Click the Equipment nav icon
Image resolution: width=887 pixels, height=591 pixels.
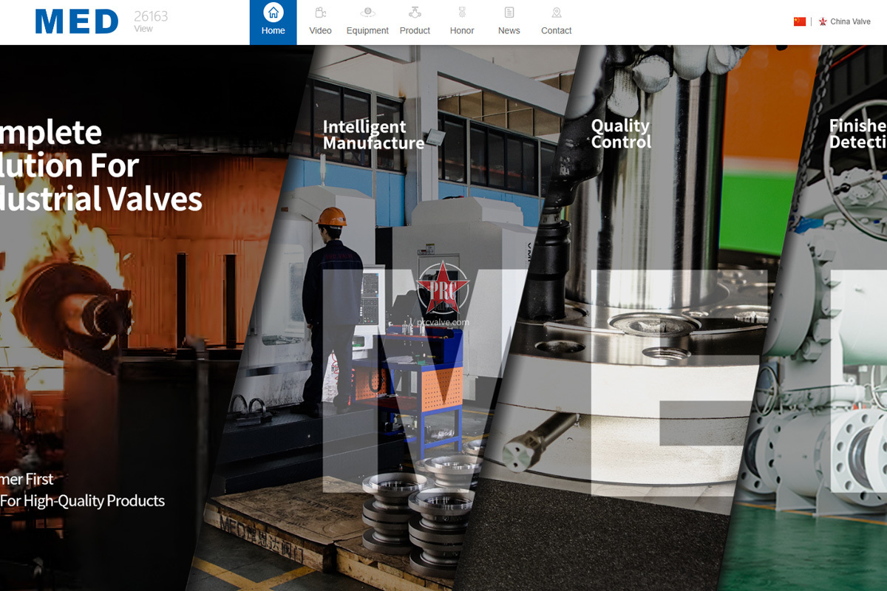tap(367, 13)
